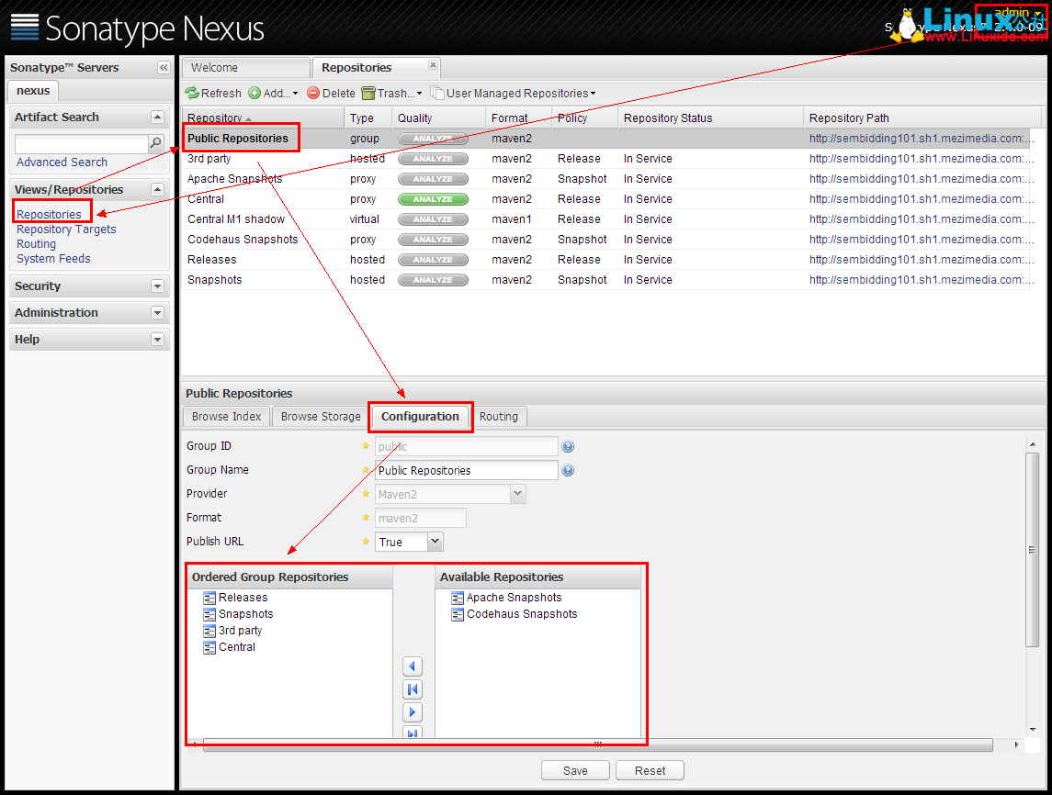Viewport: 1052px width, 795px height.
Task: Click the Group Name text field
Action: pyautogui.click(x=466, y=470)
